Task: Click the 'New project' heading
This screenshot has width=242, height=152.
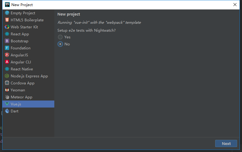Action: [69, 14]
